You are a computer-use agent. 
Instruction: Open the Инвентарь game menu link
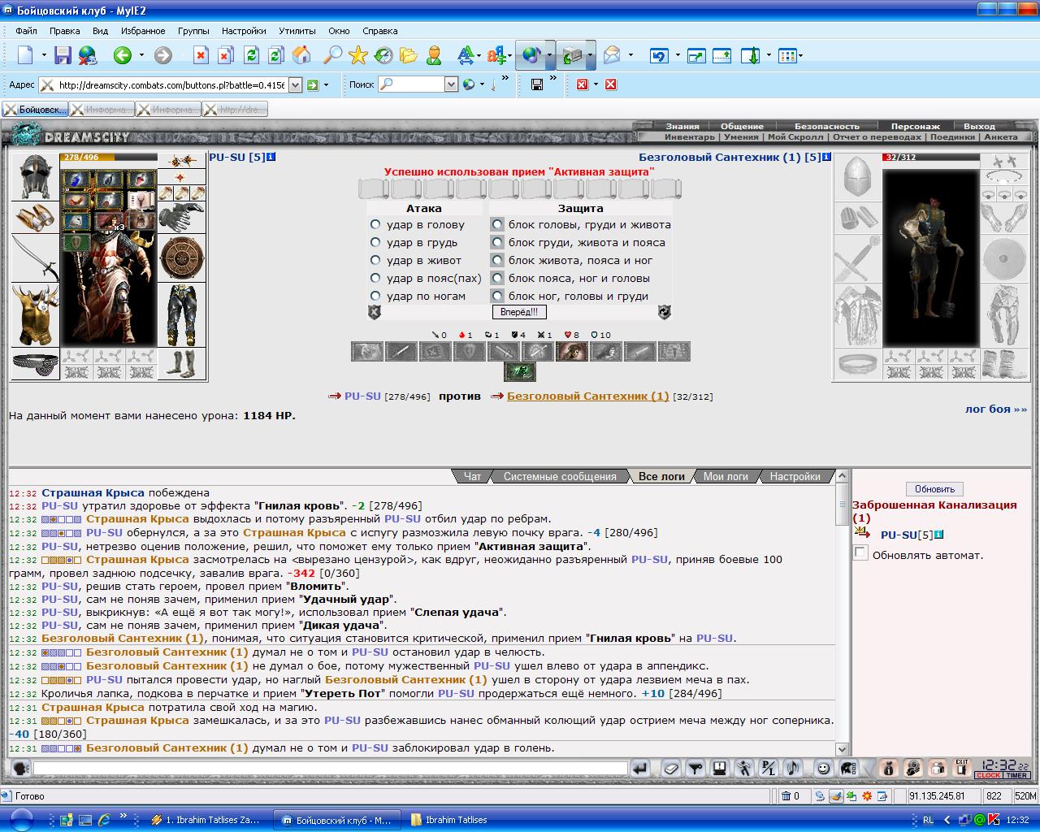pos(689,136)
